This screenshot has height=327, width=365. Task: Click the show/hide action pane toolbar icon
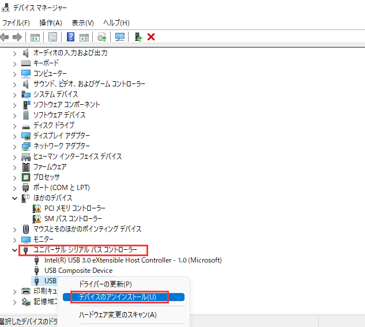[x=84, y=37]
